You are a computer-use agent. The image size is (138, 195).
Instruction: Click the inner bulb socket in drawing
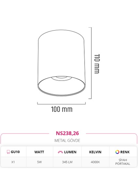point(62,78)
